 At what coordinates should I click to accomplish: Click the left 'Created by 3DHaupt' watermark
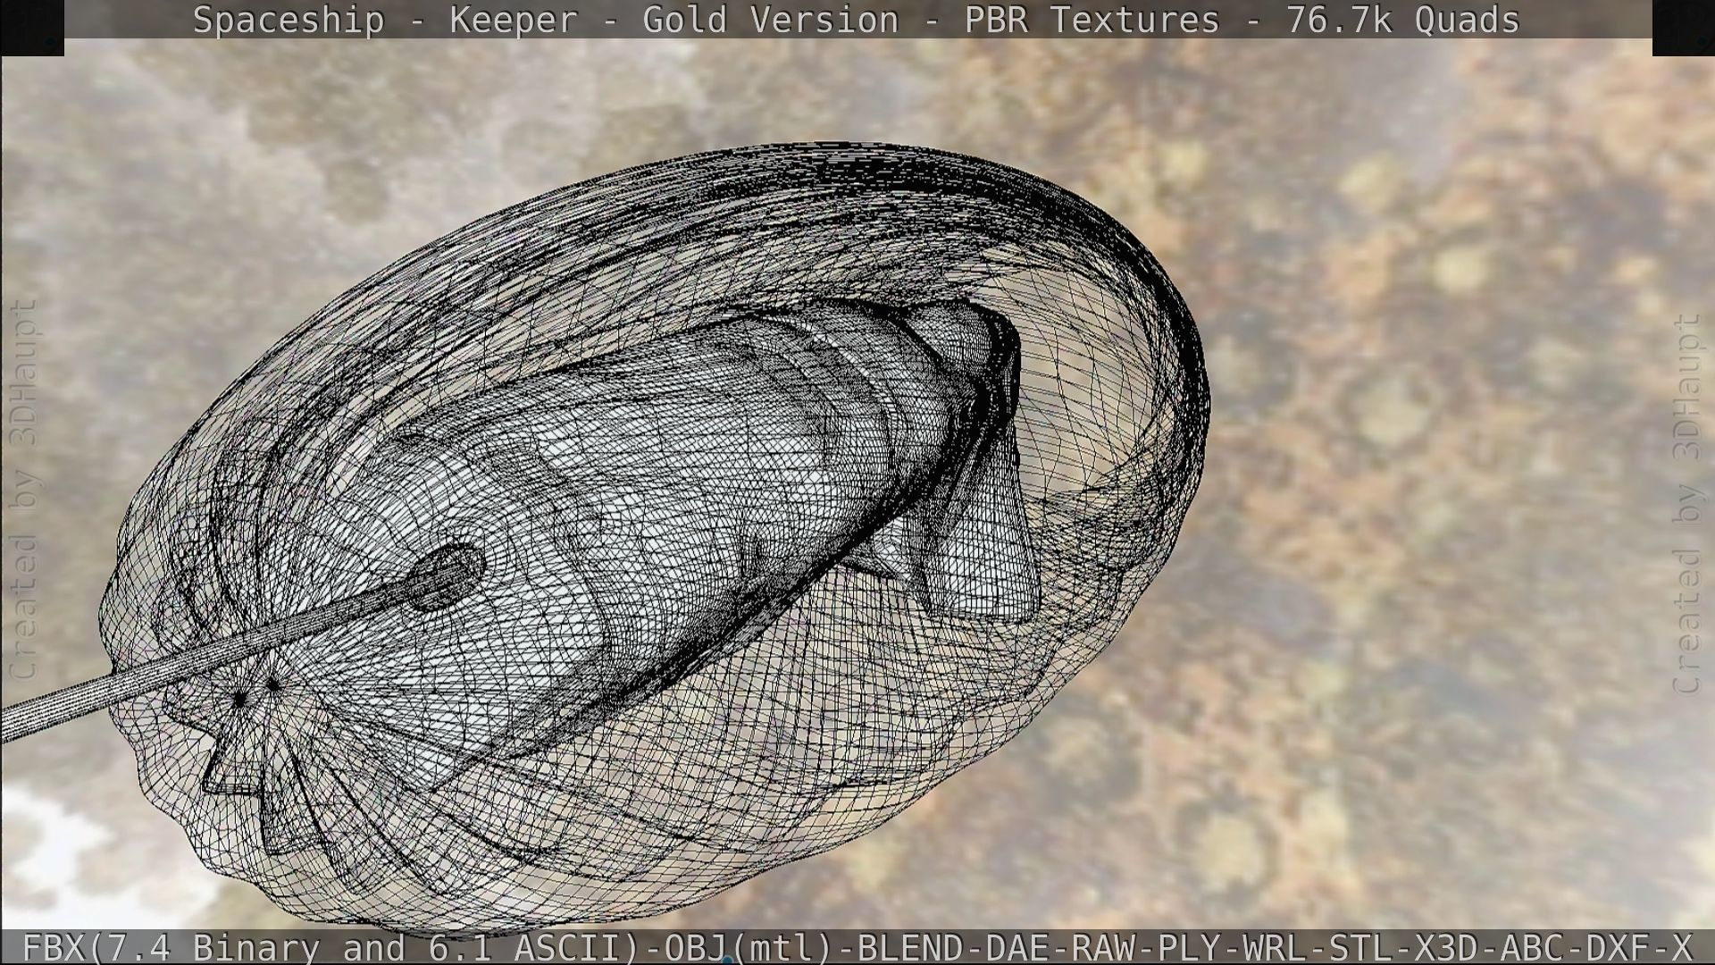tap(23, 490)
